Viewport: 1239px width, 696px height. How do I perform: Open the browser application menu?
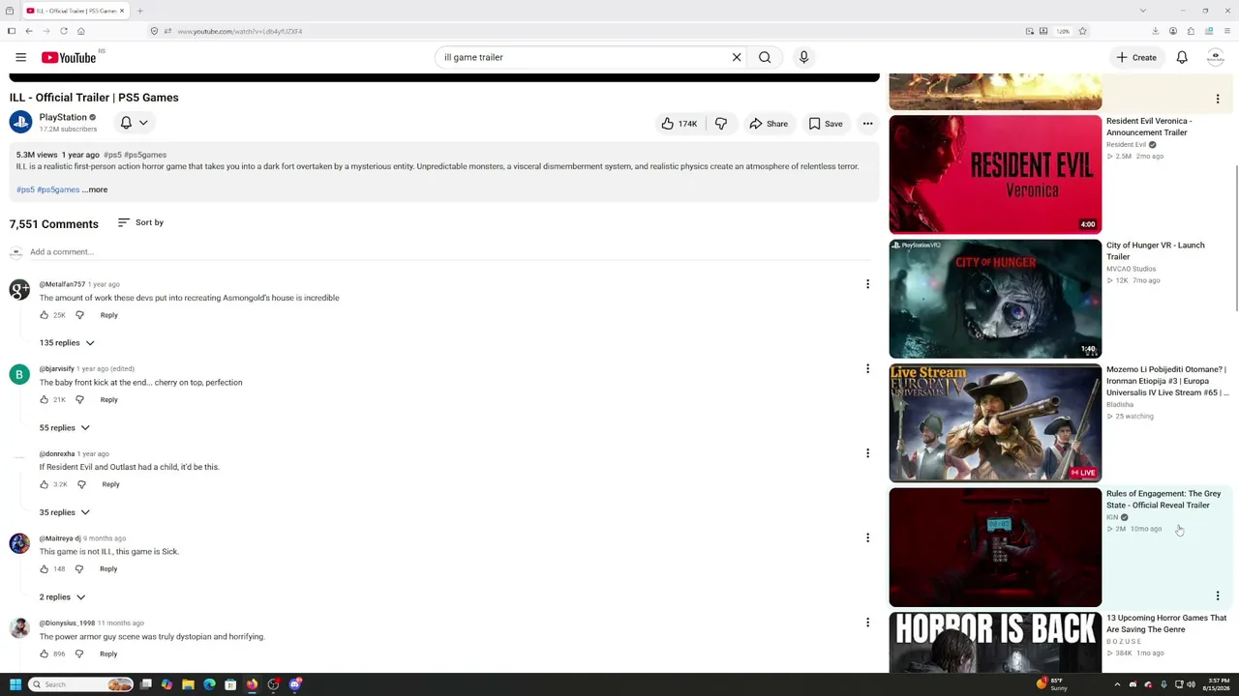click(x=1226, y=31)
